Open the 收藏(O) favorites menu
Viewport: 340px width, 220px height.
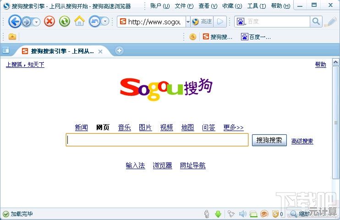(x=232, y=6)
